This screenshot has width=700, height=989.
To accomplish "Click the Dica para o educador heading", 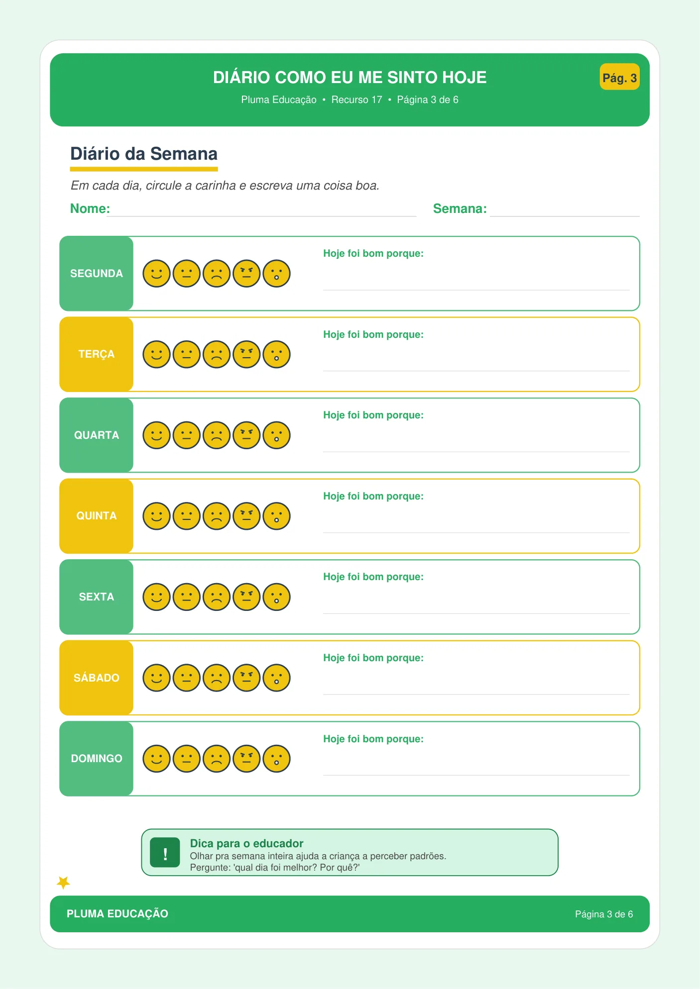I will pyautogui.click(x=246, y=843).
